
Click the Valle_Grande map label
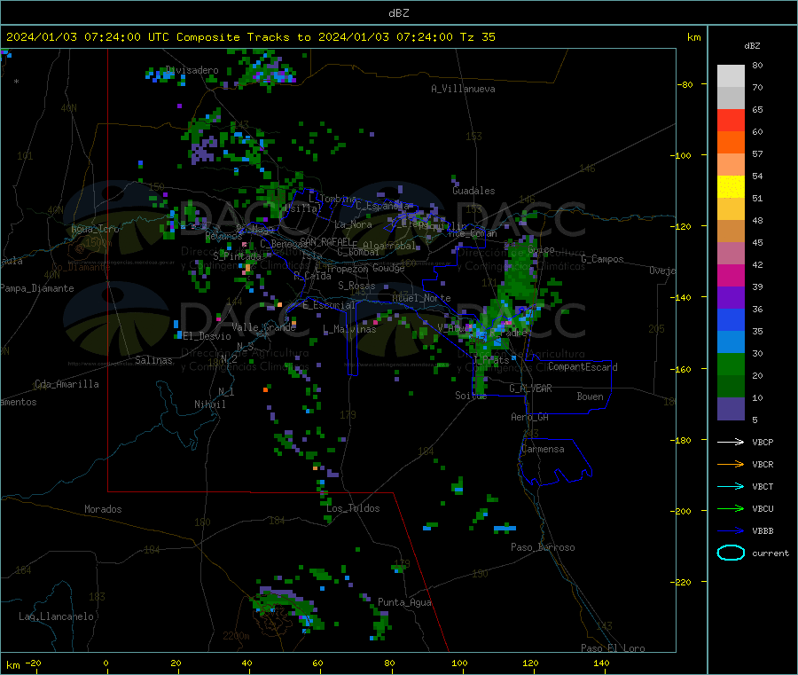tap(264, 326)
